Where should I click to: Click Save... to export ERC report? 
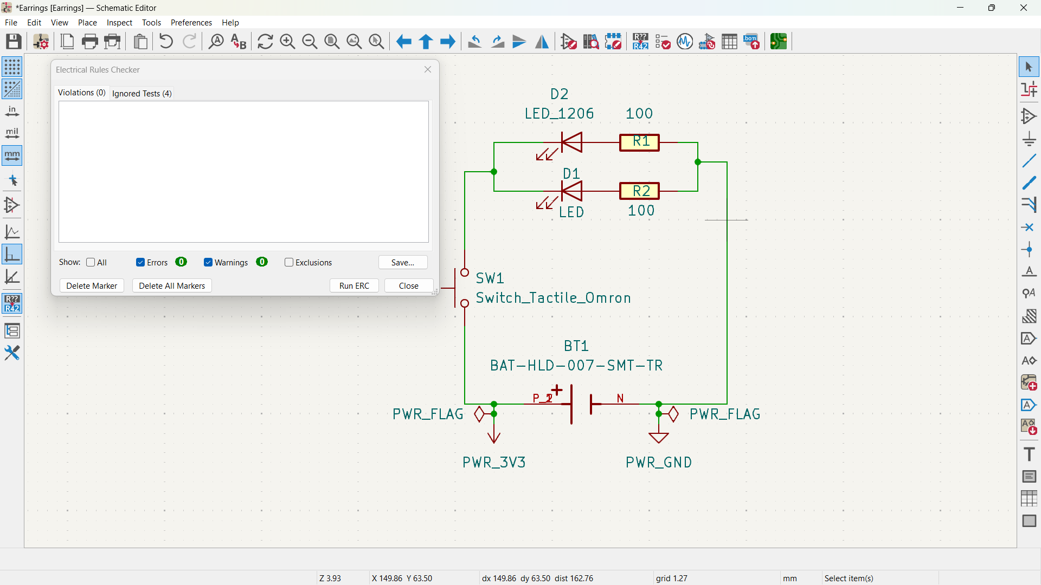pos(403,263)
